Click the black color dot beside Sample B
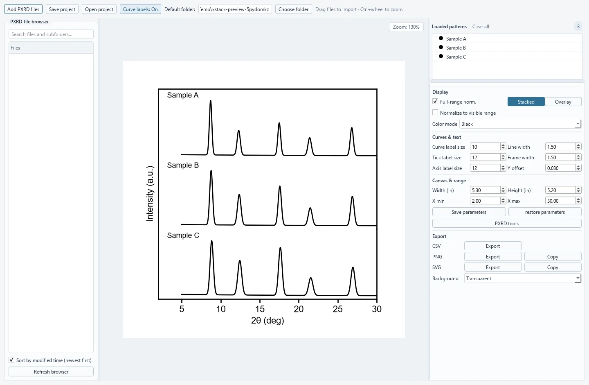The height and width of the screenshot is (385, 589). 441,47
